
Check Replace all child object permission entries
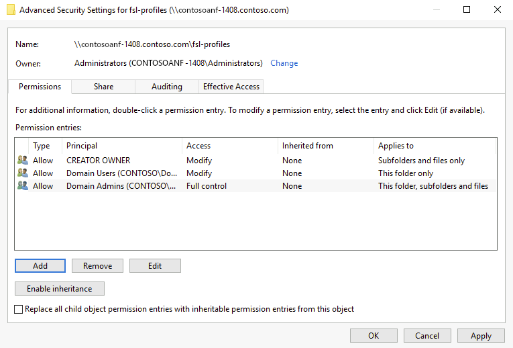tap(19, 310)
